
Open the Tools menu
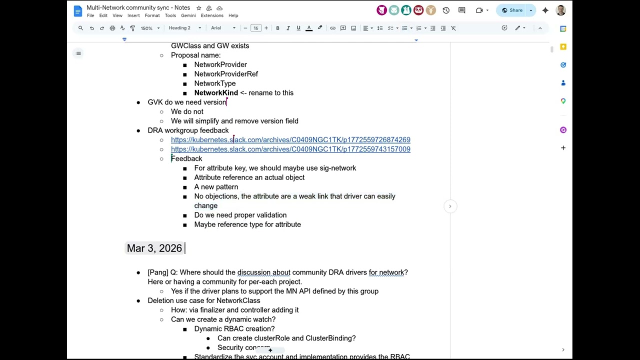[x=170, y=15]
